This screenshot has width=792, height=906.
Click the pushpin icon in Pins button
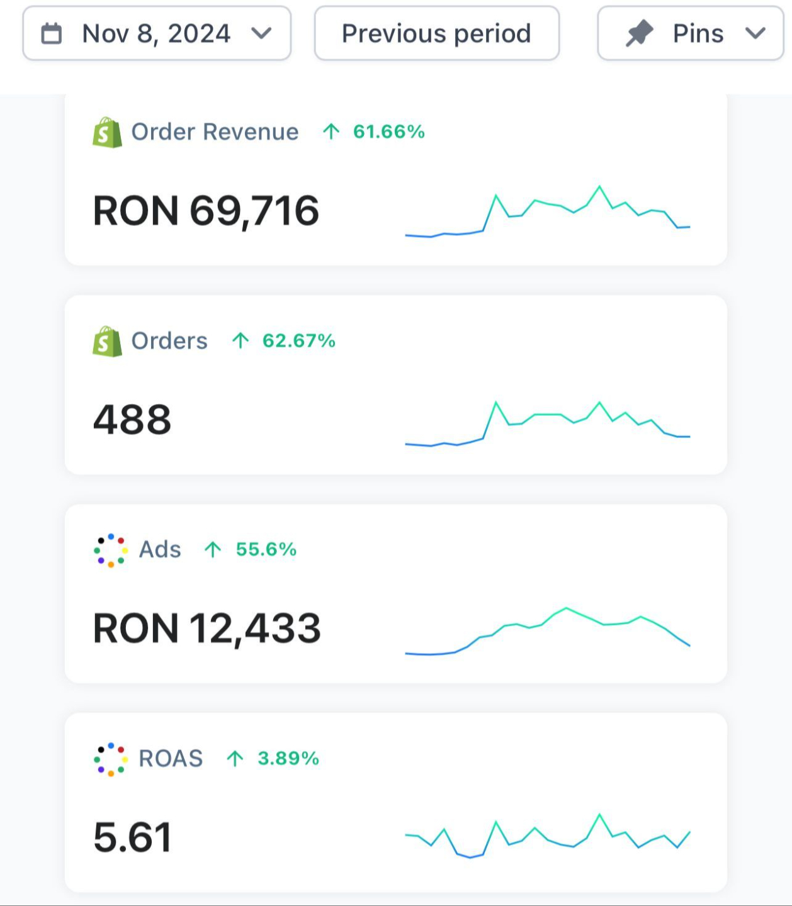point(639,33)
